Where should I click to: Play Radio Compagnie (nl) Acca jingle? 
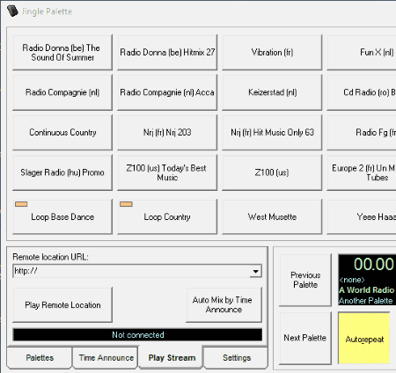click(x=167, y=92)
